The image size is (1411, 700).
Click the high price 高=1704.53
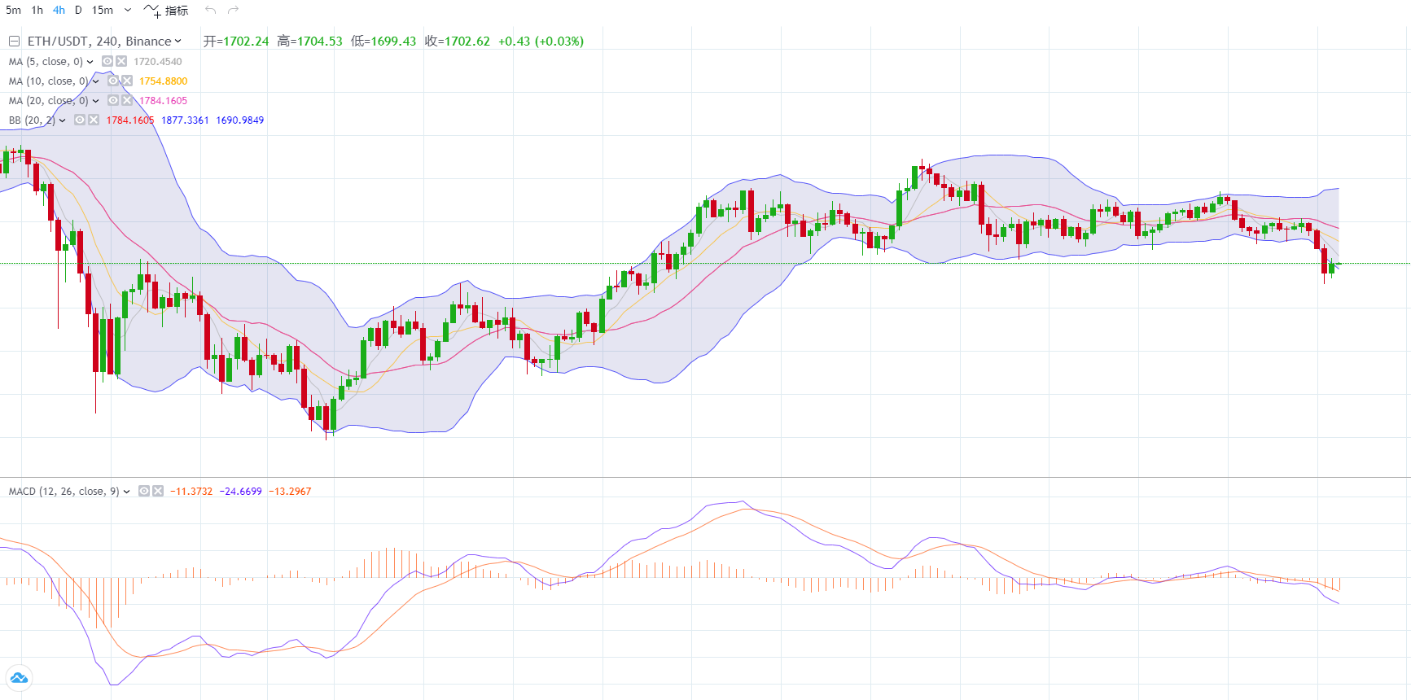pos(309,41)
